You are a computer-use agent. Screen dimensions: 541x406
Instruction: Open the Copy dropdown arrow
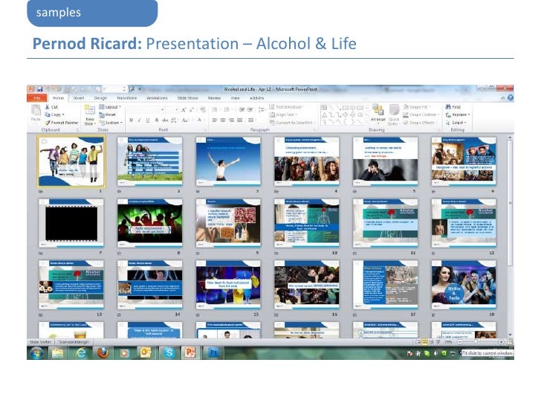63,115
